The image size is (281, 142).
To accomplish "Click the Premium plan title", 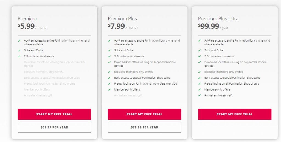I will pos(27,19).
